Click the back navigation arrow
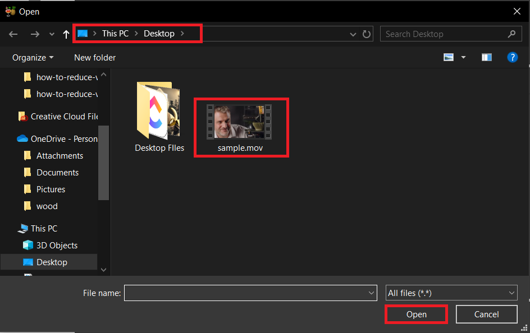Screen dimensions: 530x333 coord(13,34)
